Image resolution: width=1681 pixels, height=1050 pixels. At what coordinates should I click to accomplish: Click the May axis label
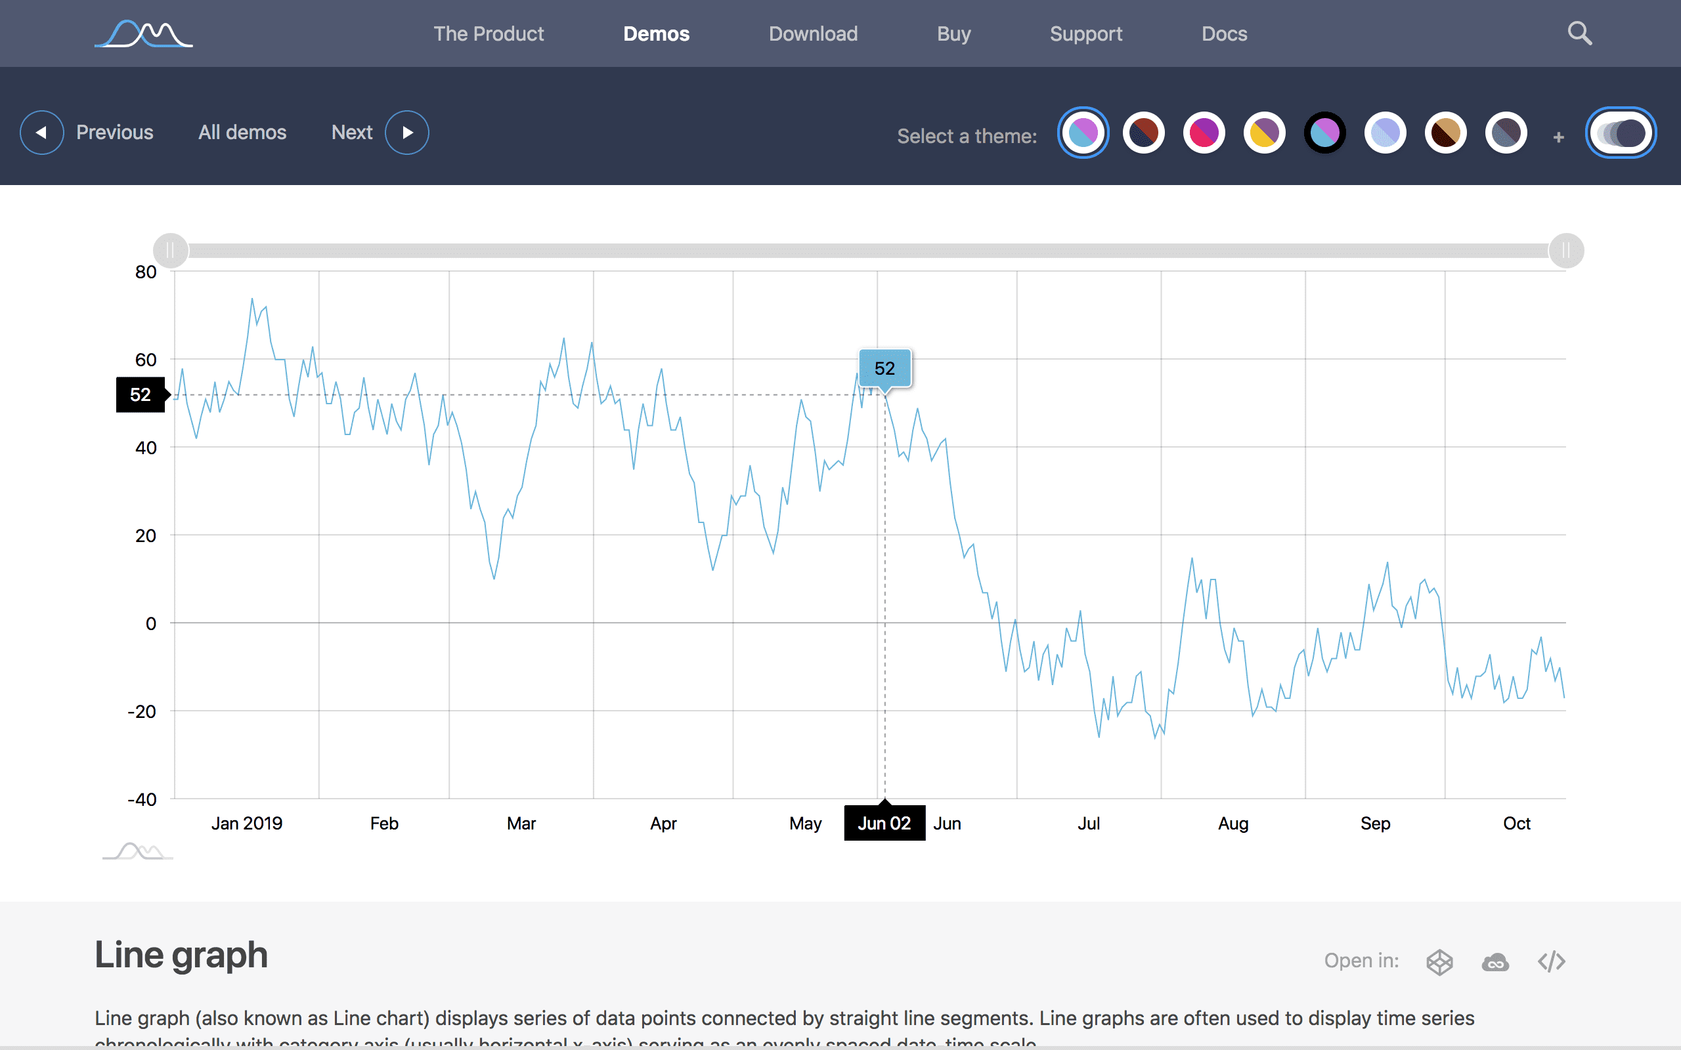pos(805,824)
